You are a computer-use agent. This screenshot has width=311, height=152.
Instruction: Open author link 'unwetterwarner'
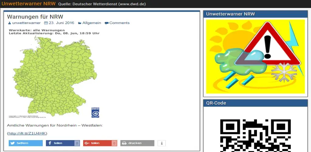coord(26,23)
